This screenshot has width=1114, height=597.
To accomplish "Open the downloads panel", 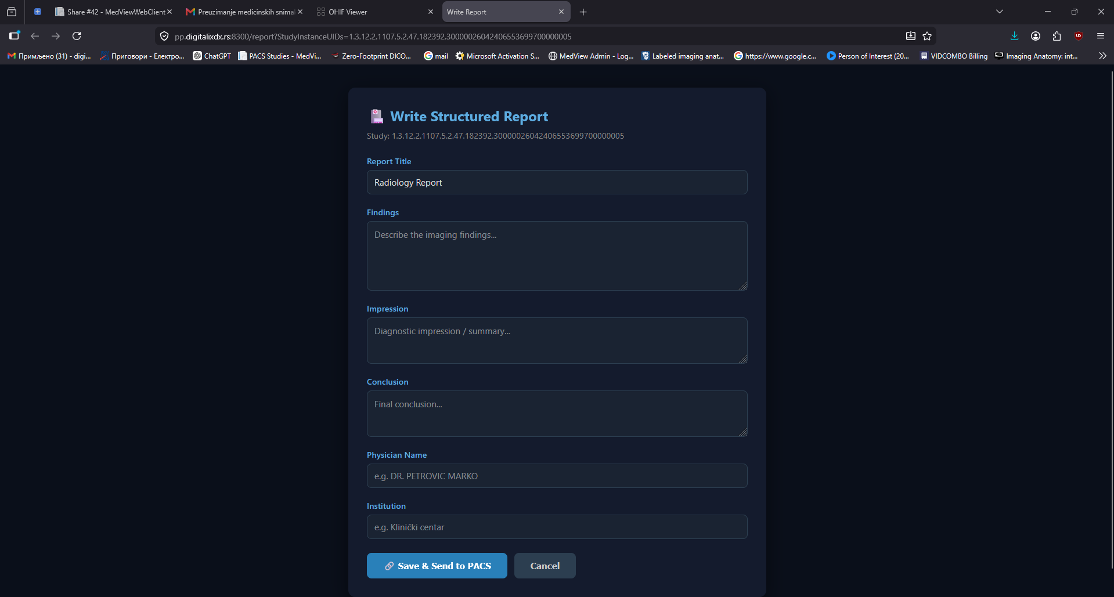I will tap(1015, 36).
